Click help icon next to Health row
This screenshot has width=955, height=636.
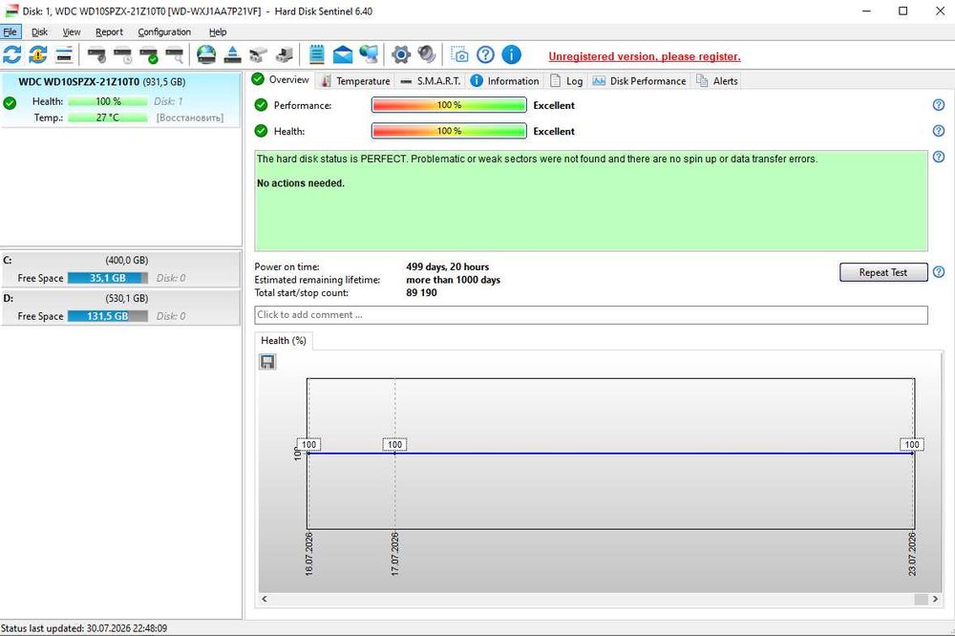point(939,131)
